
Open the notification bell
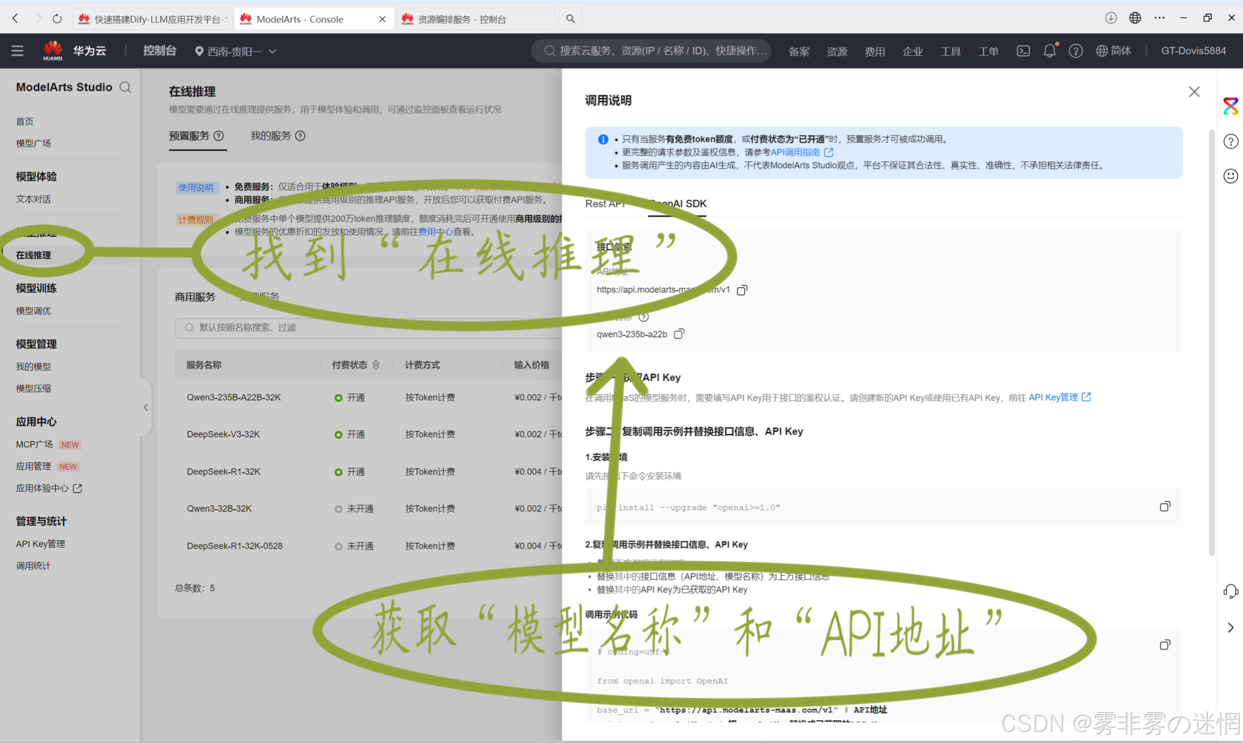tap(1049, 51)
